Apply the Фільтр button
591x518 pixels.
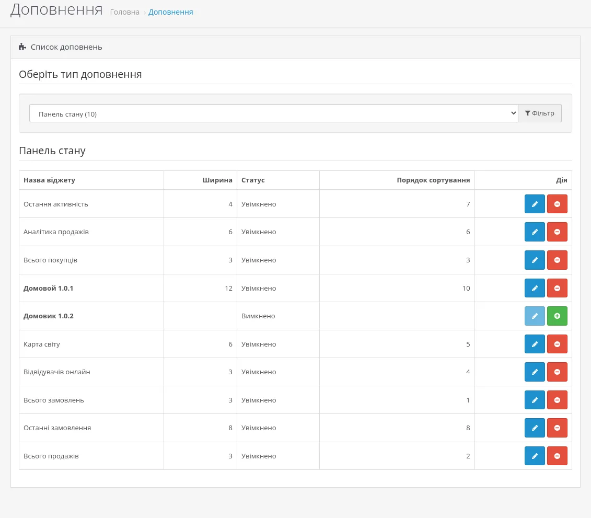point(540,113)
